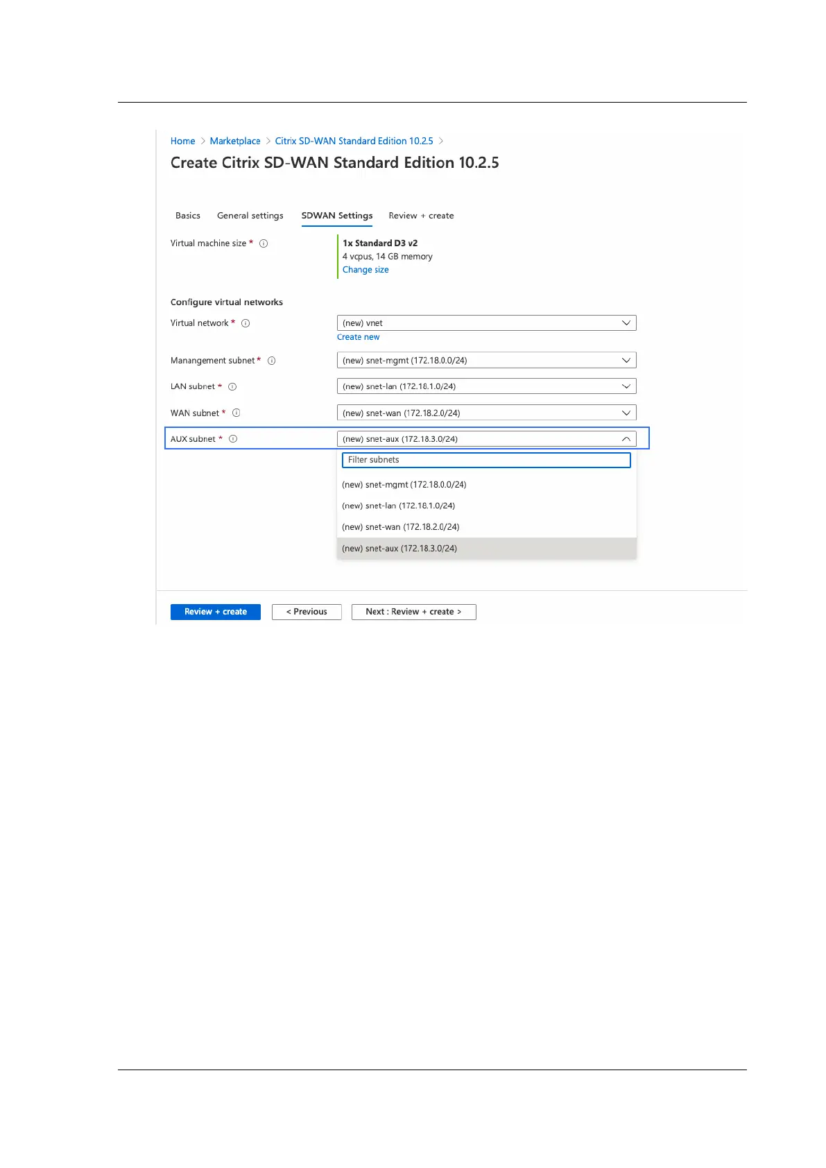The image size is (826, 1168).
Task: Collapse the AUX subnet dropdown
Action: tap(486, 439)
